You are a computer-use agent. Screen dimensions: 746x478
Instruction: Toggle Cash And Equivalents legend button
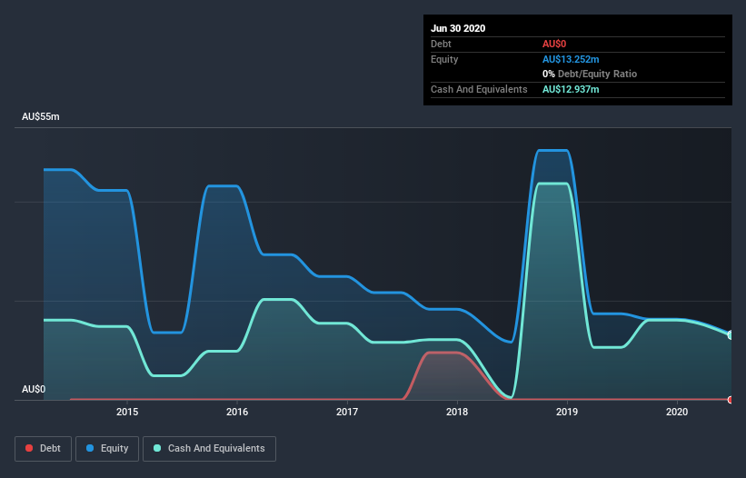coord(209,449)
